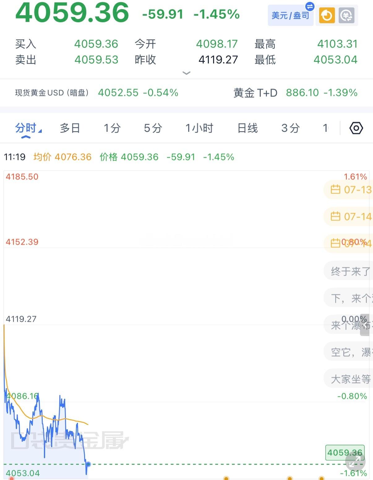Switch to the 多日 tab
Screen dimensions: 373x480
point(70,128)
